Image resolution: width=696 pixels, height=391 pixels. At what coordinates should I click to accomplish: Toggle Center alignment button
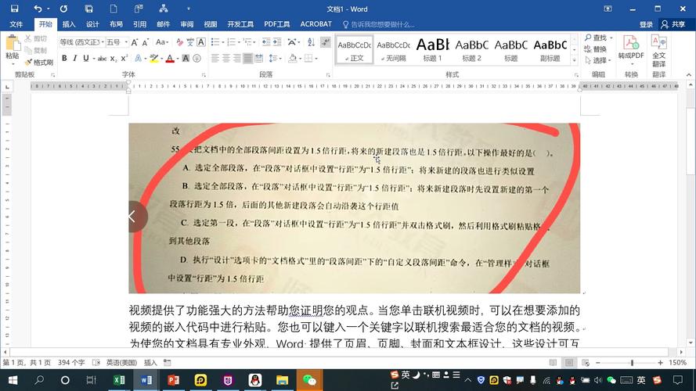coord(226,58)
